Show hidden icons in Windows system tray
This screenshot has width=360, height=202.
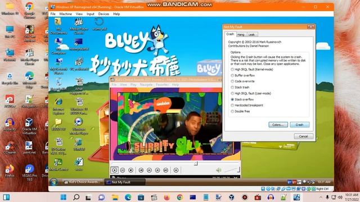click(x=321, y=197)
